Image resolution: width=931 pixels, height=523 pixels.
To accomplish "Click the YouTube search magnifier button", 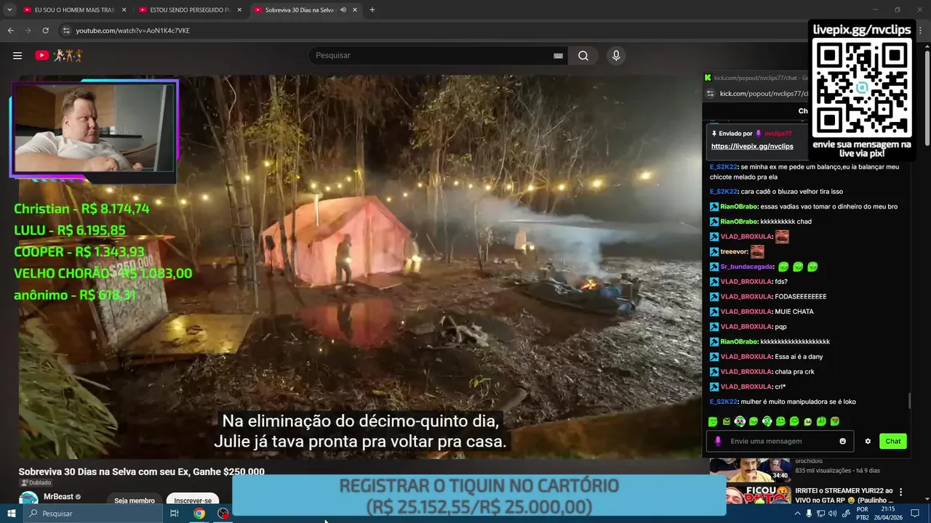I will (x=583, y=56).
